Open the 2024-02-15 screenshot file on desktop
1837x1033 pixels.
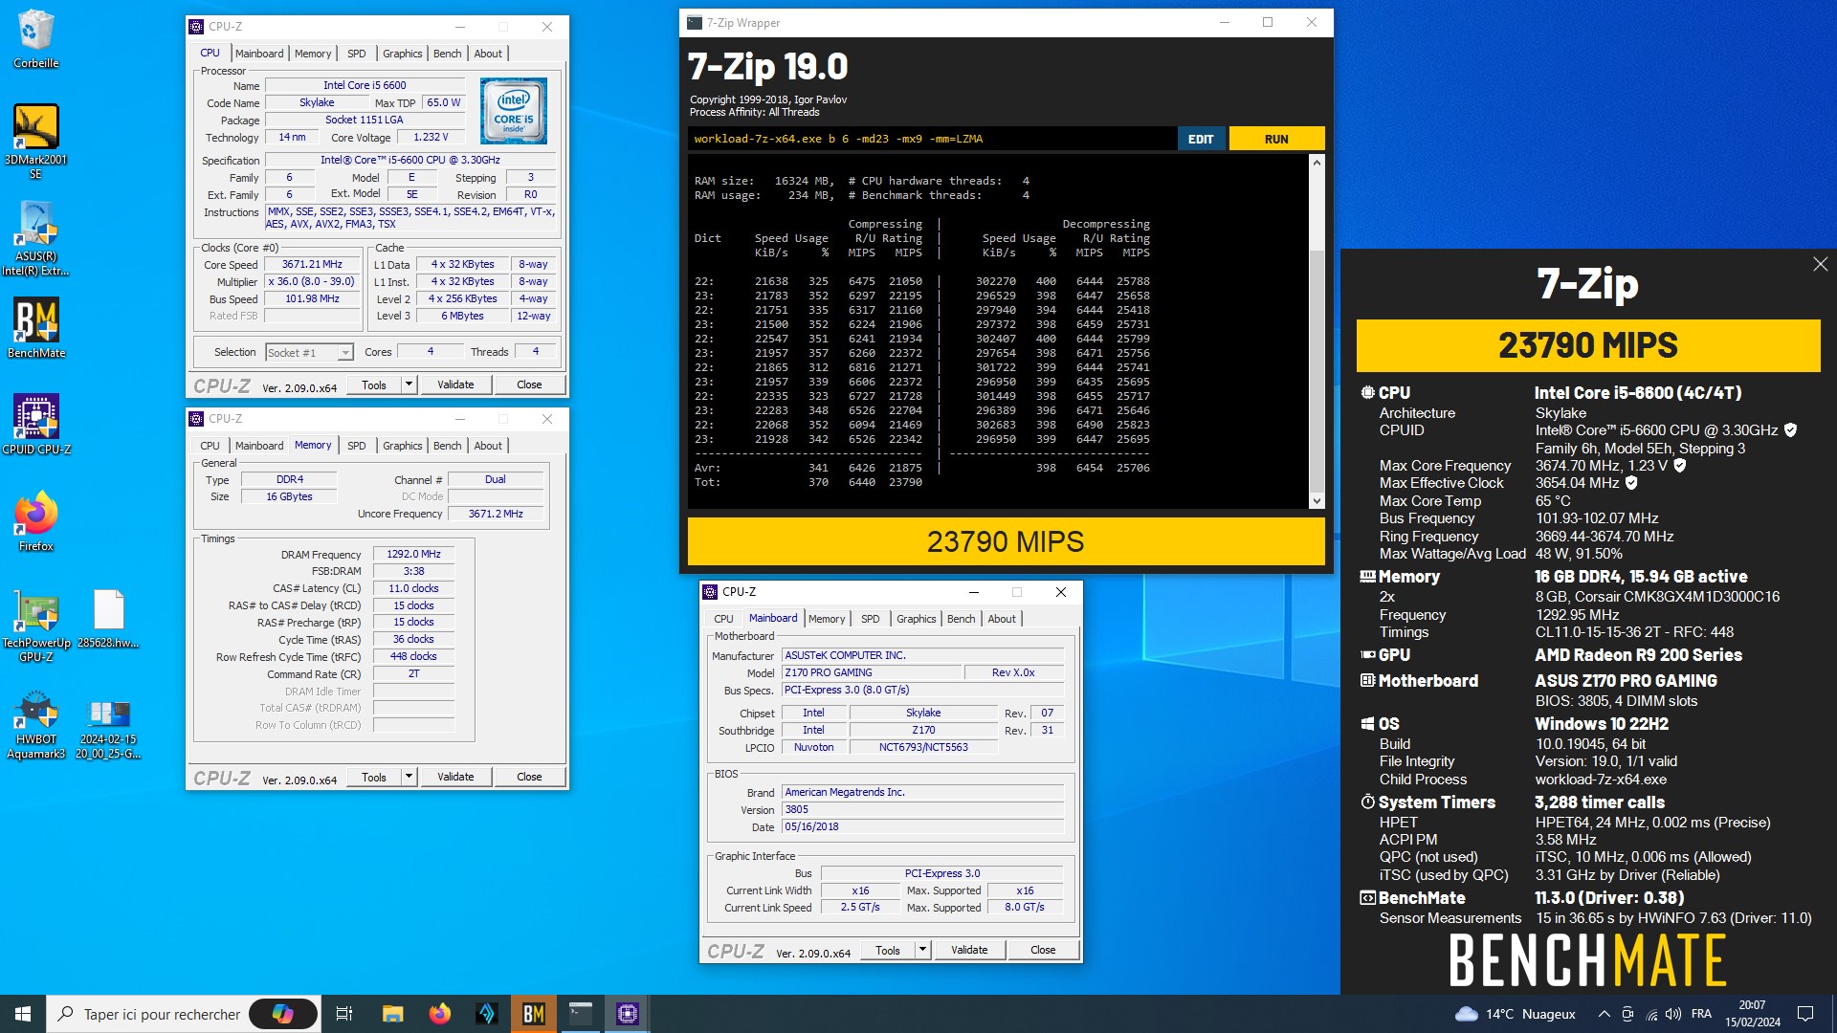pos(108,729)
